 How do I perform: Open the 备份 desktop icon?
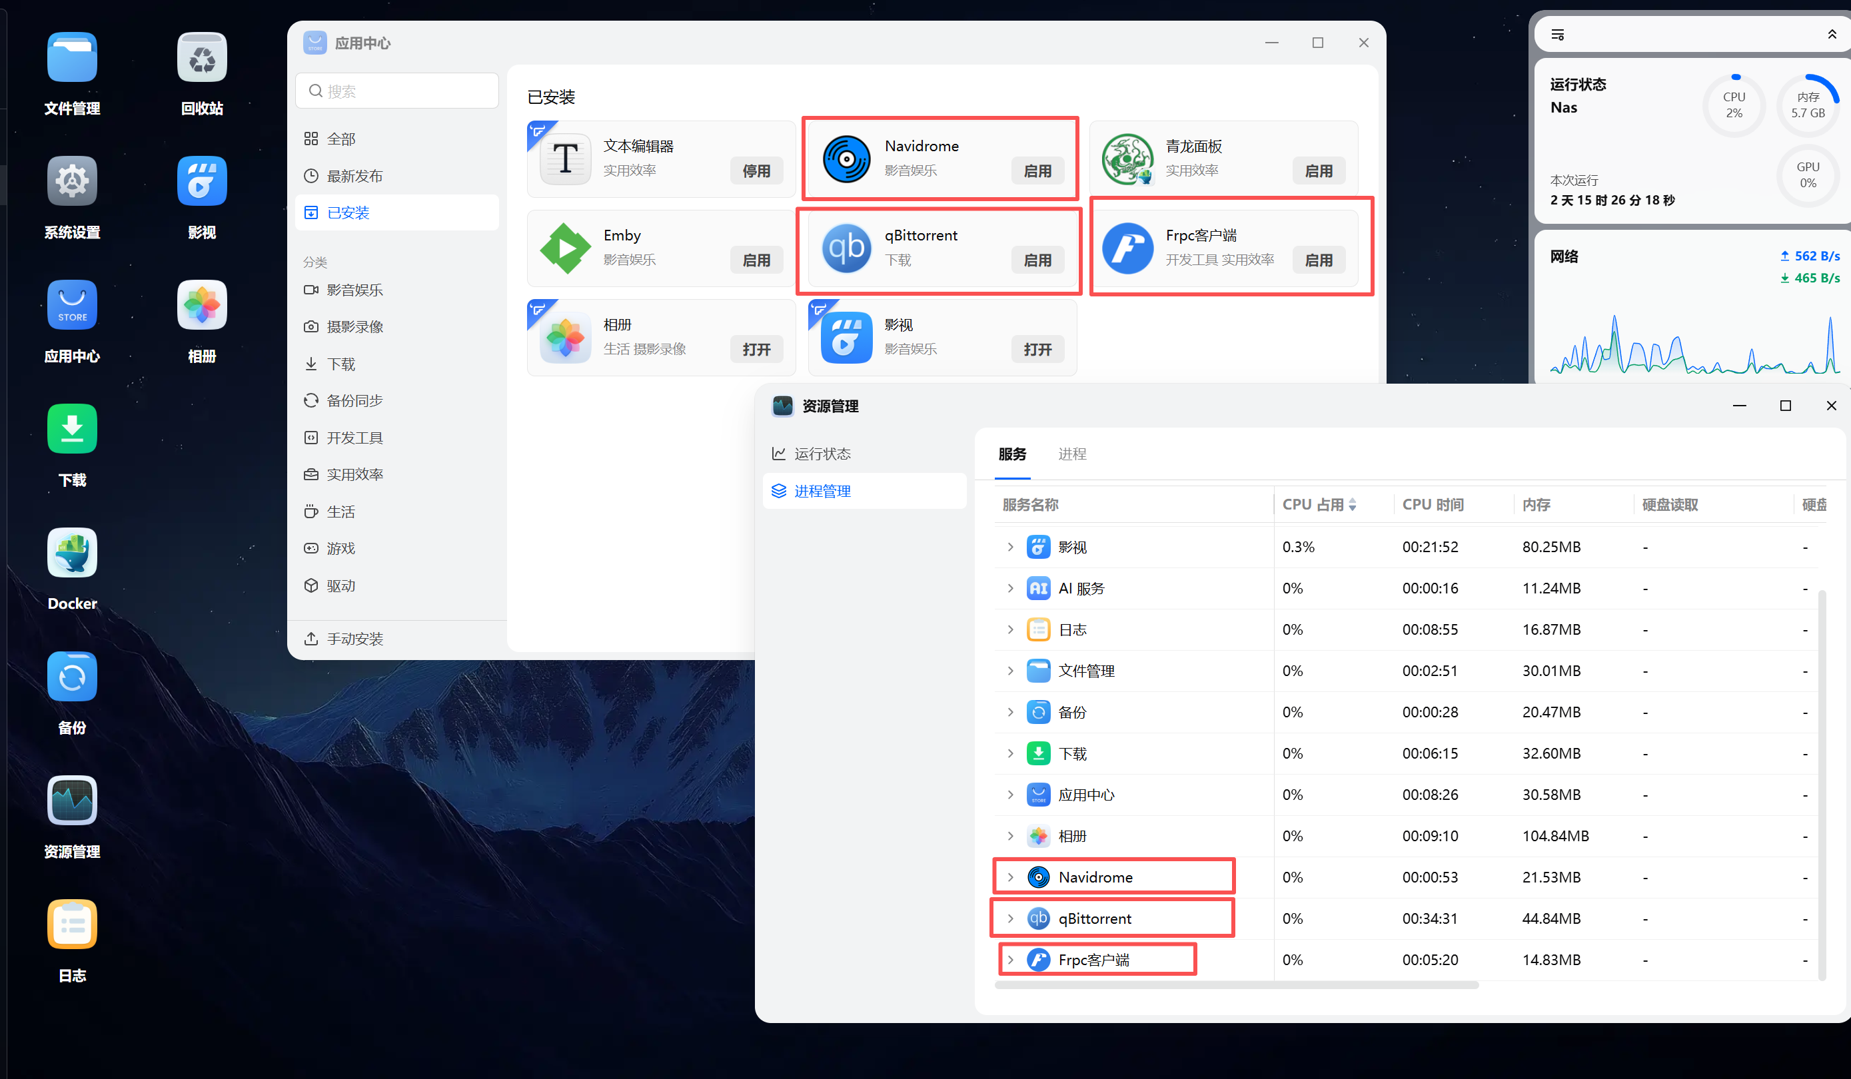[x=72, y=676]
